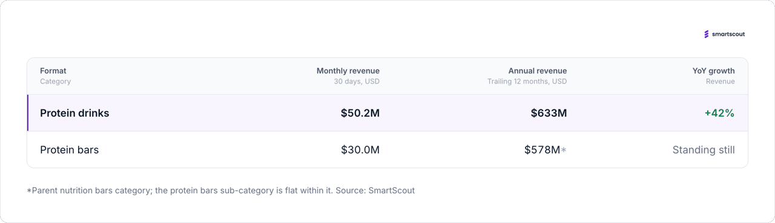
Task: Select the Format column header
Action: (x=53, y=71)
